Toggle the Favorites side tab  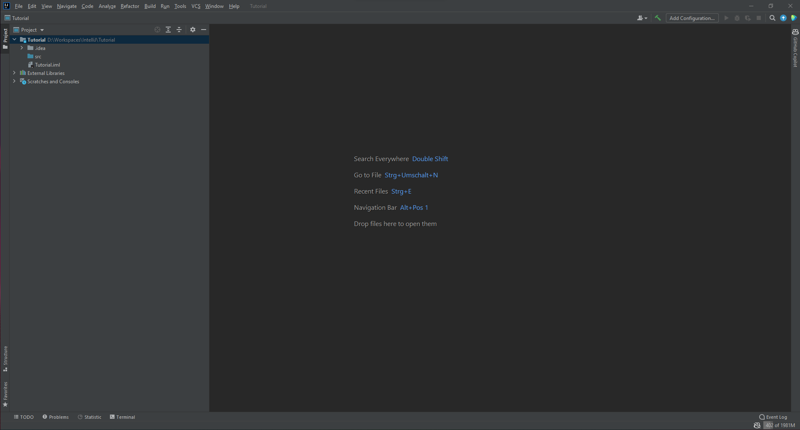click(5, 395)
